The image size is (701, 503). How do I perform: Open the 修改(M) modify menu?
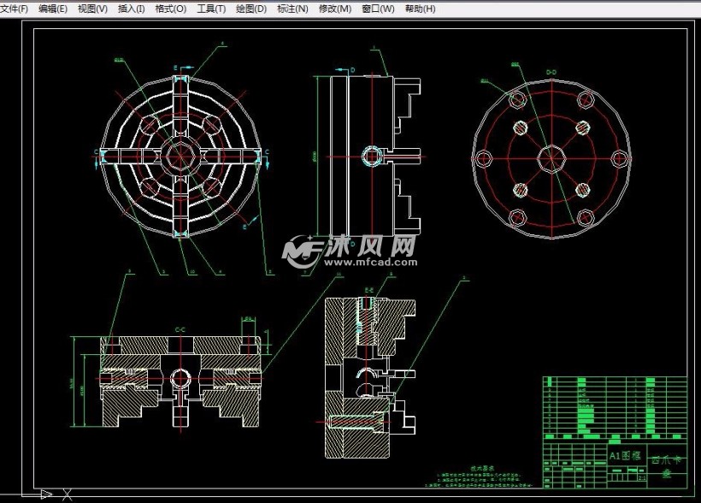click(x=334, y=9)
